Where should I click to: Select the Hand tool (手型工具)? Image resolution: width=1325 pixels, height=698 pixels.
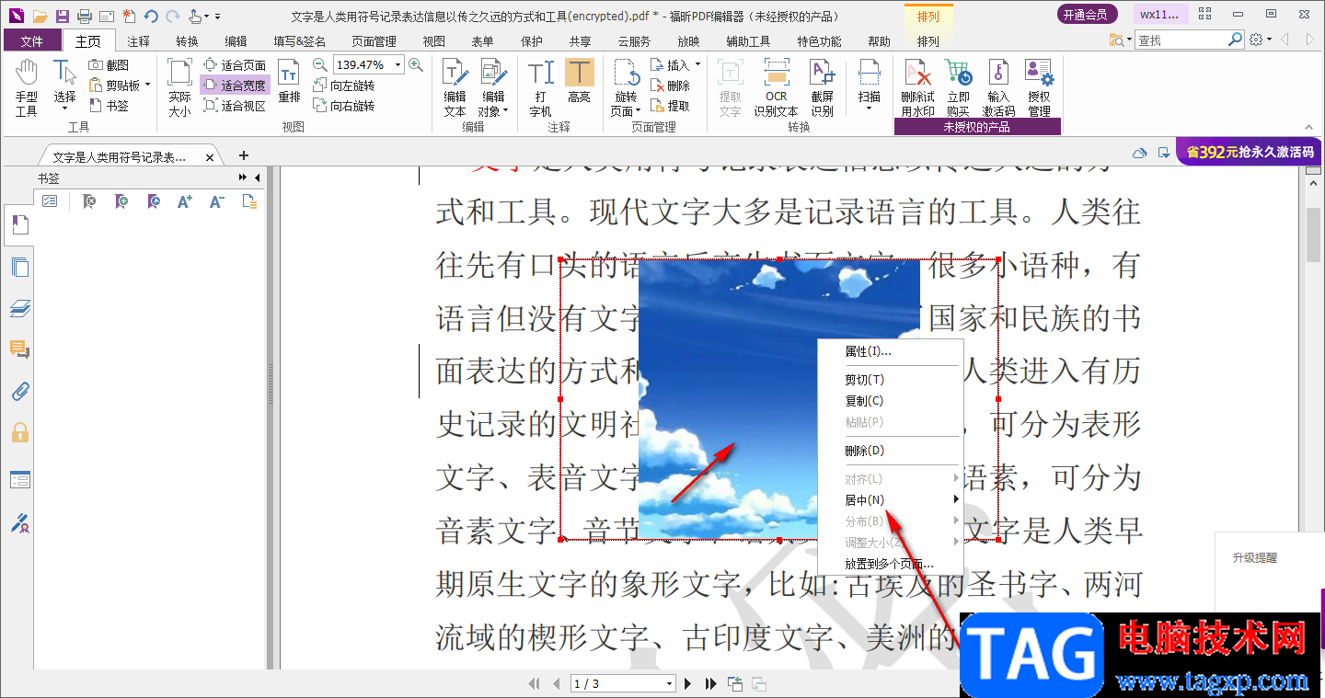tap(27, 88)
